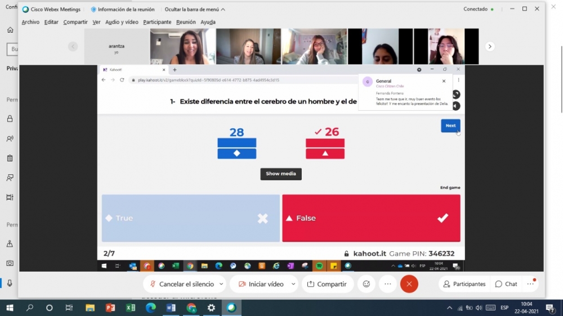Open panel options ellipsis with red dot
Viewport: 563px width, 316px height.
pos(531,284)
